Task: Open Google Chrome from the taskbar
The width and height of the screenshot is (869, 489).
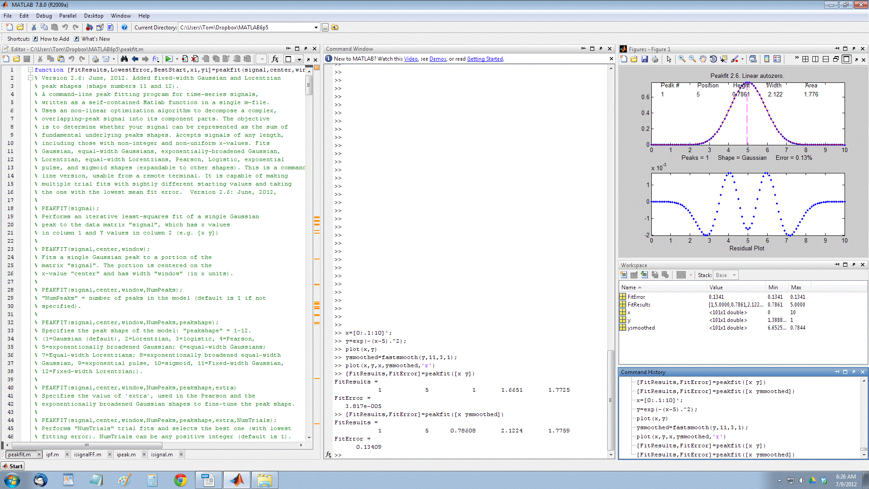Action: [x=181, y=479]
